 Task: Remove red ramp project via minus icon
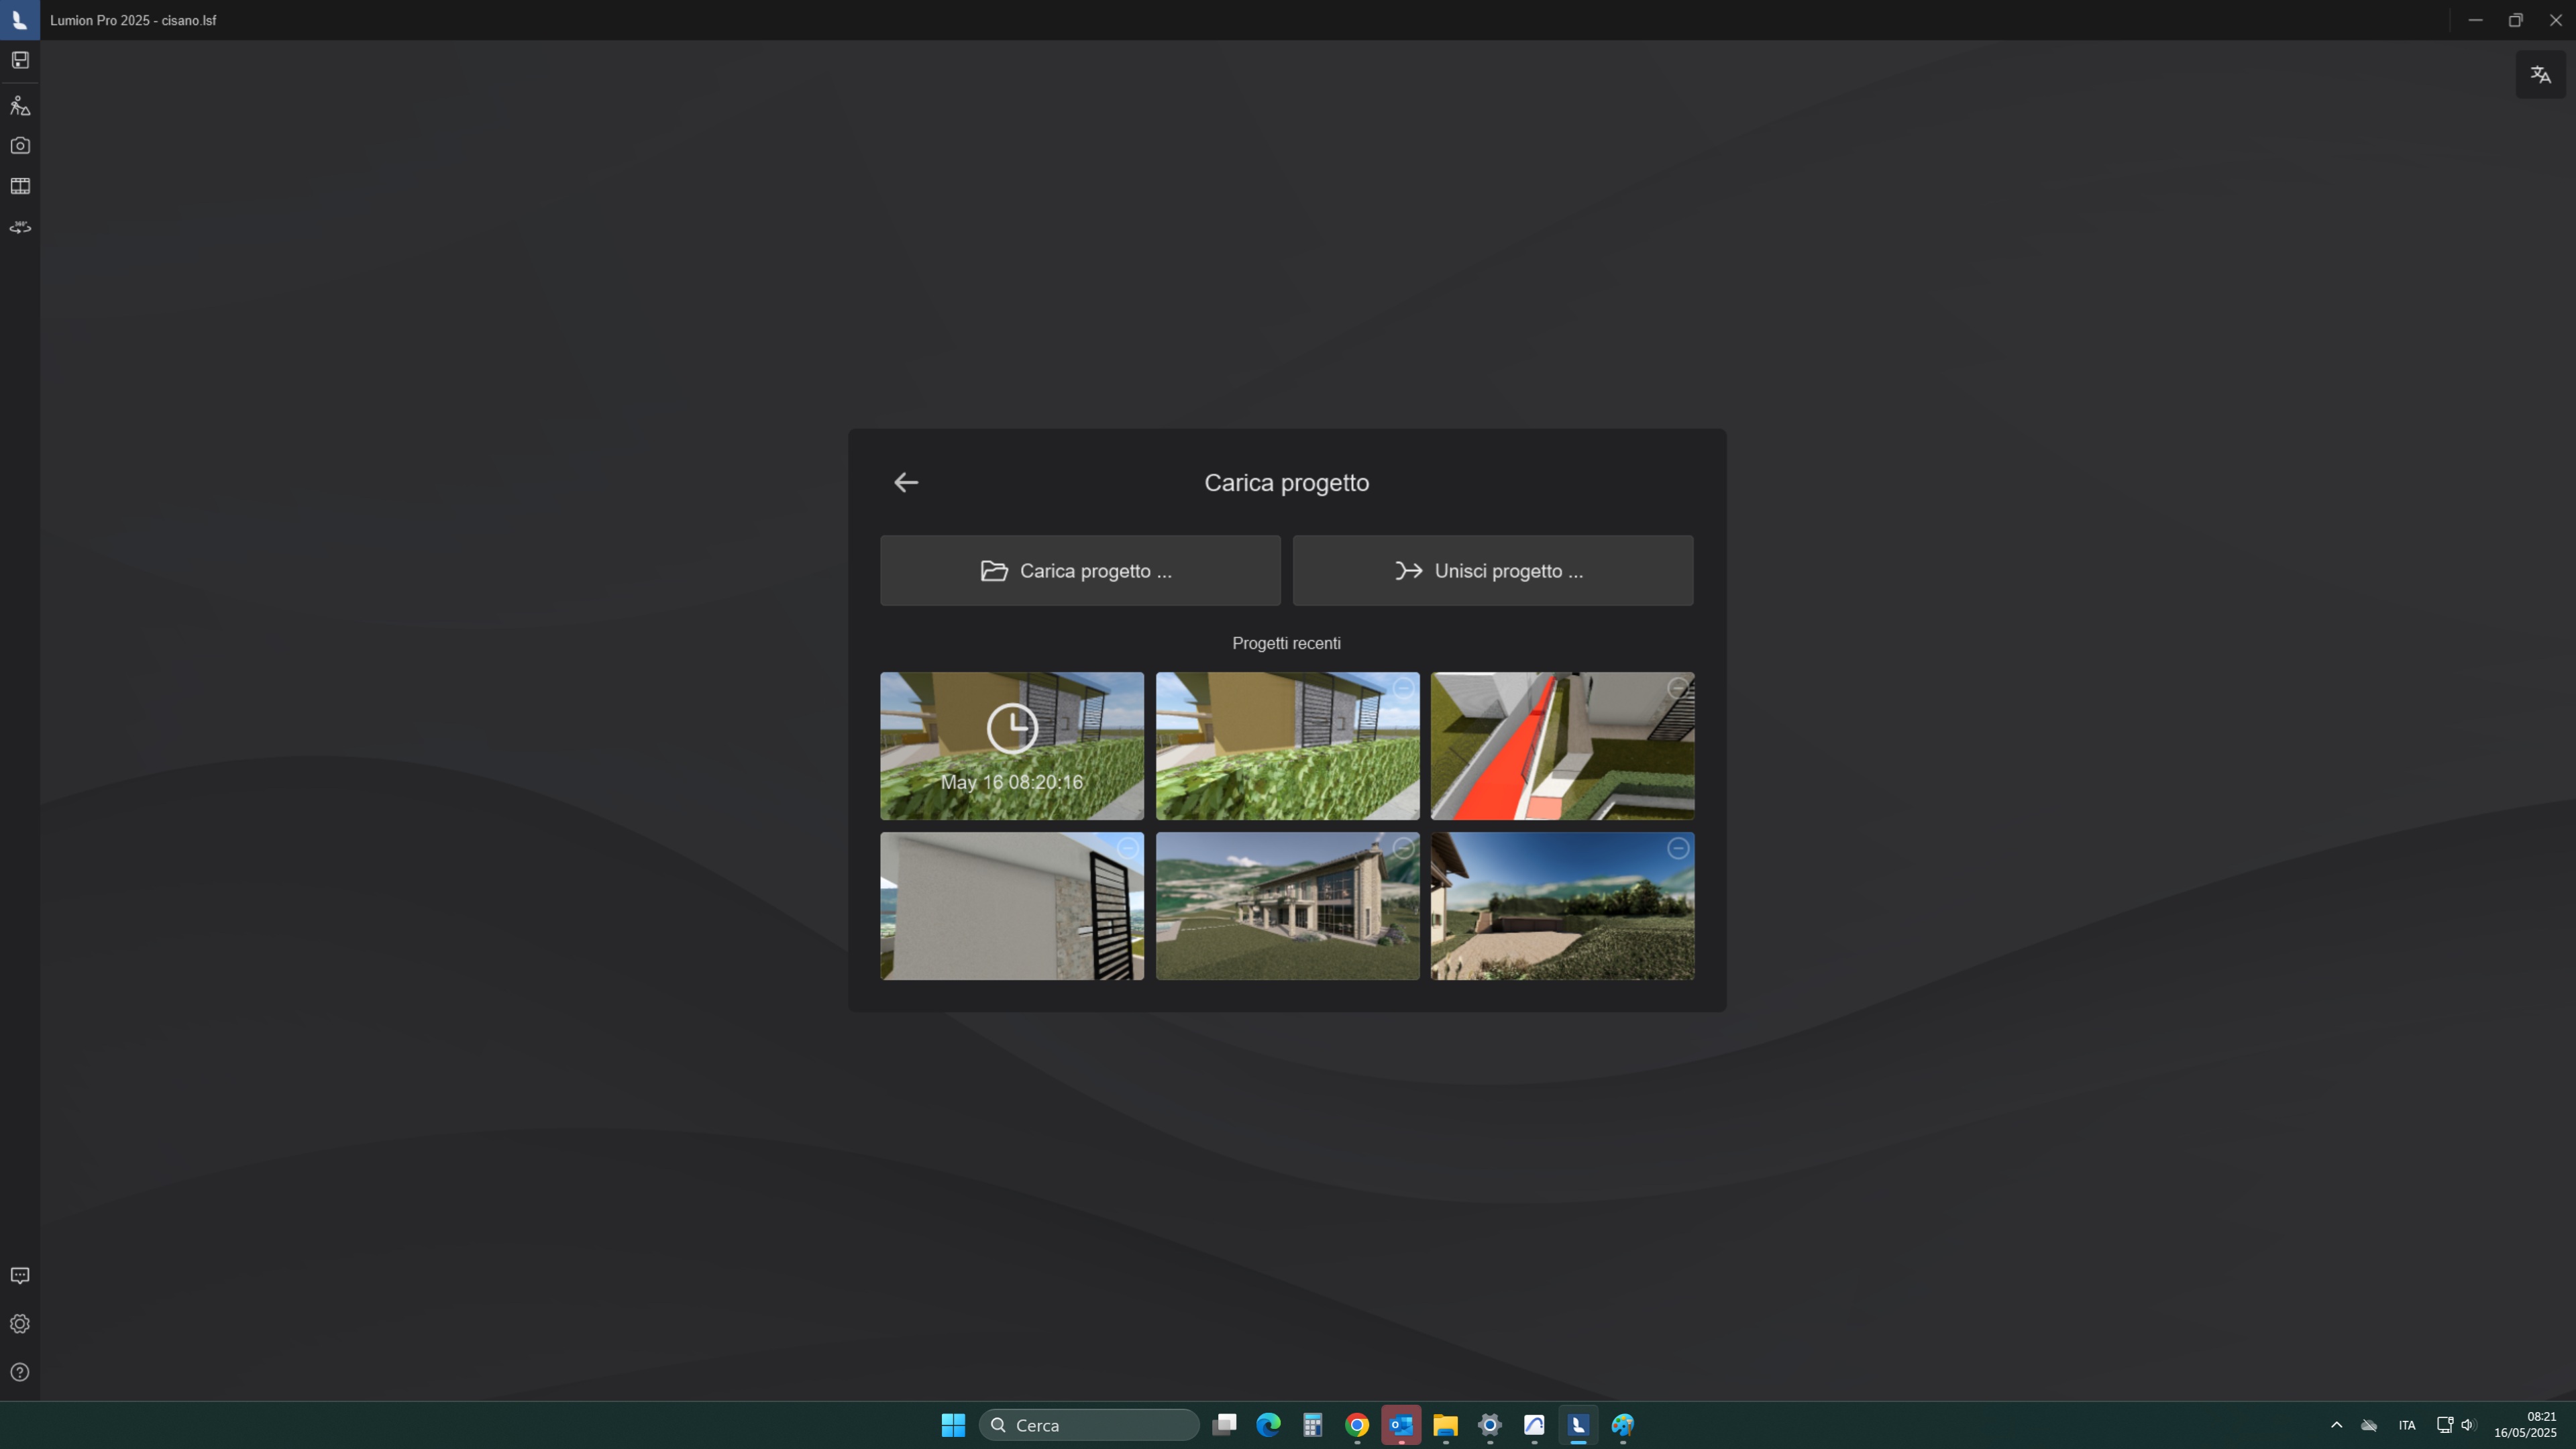point(1678,688)
